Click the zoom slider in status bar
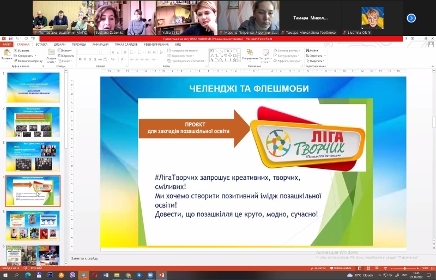This screenshot has width=436, height=280. click(404, 269)
